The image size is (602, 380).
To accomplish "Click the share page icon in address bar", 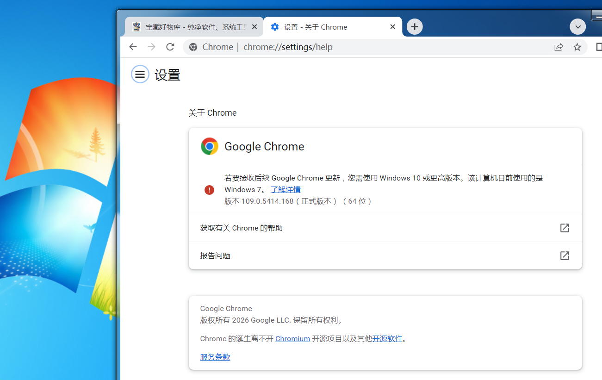I will [x=559, y=47].
